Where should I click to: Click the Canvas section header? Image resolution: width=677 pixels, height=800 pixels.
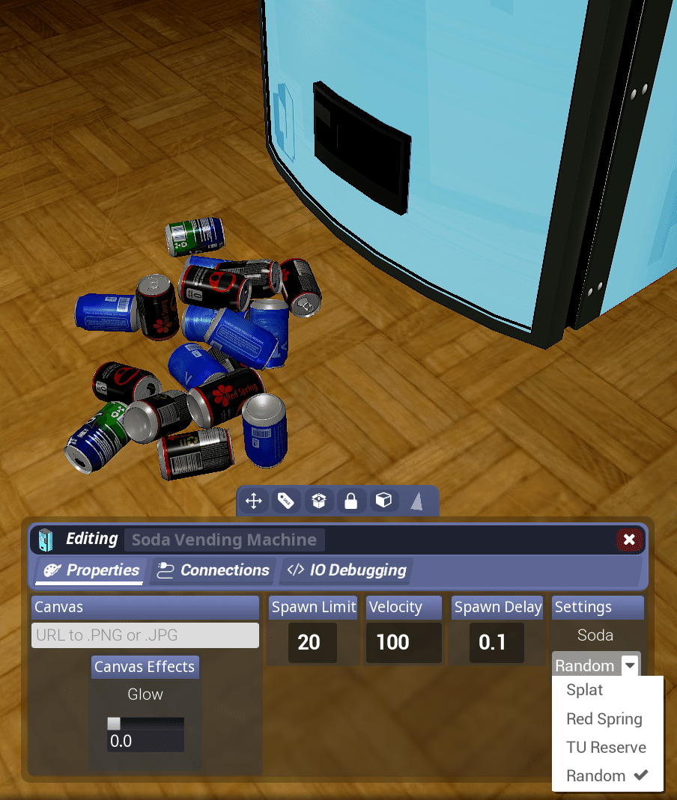145,607
